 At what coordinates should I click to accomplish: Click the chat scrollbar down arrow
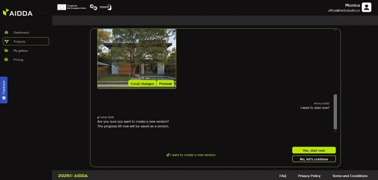pyautogui.click(x=335, y=131)
